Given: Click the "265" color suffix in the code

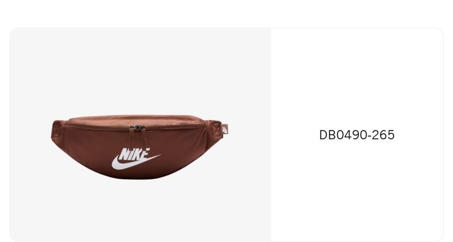Looking at the screenshot, I should pyautogui.click(x=383, y=135).
